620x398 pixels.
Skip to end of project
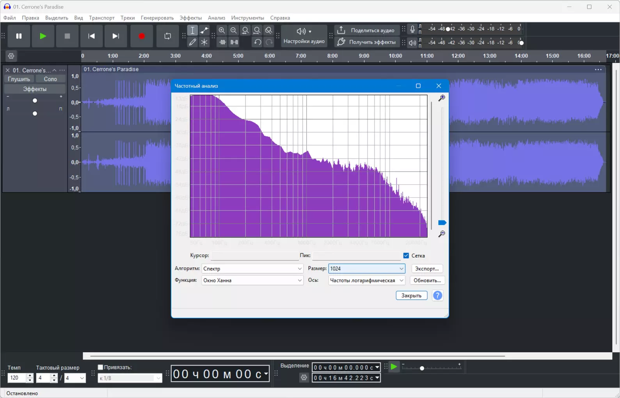[x=115, y=36]
